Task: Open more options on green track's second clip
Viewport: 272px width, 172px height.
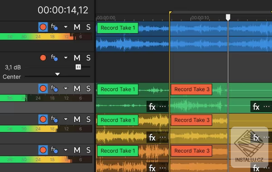Action: click(267, 106)
